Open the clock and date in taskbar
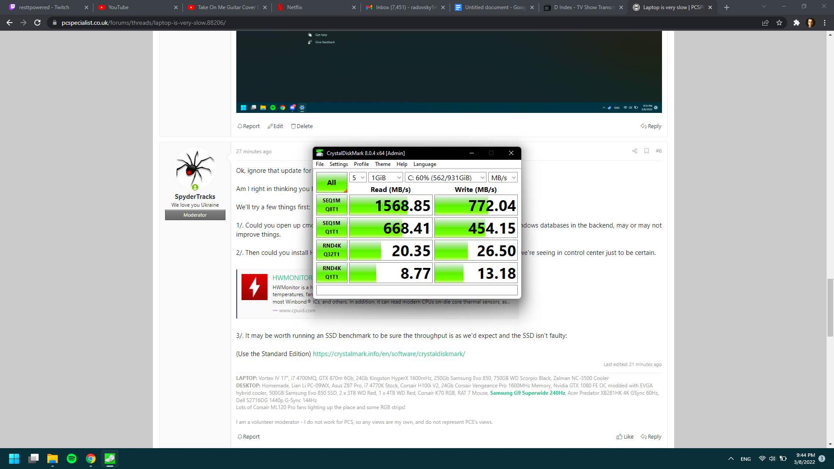Viewport: 834px width, 469px height. tap(804, 459)
